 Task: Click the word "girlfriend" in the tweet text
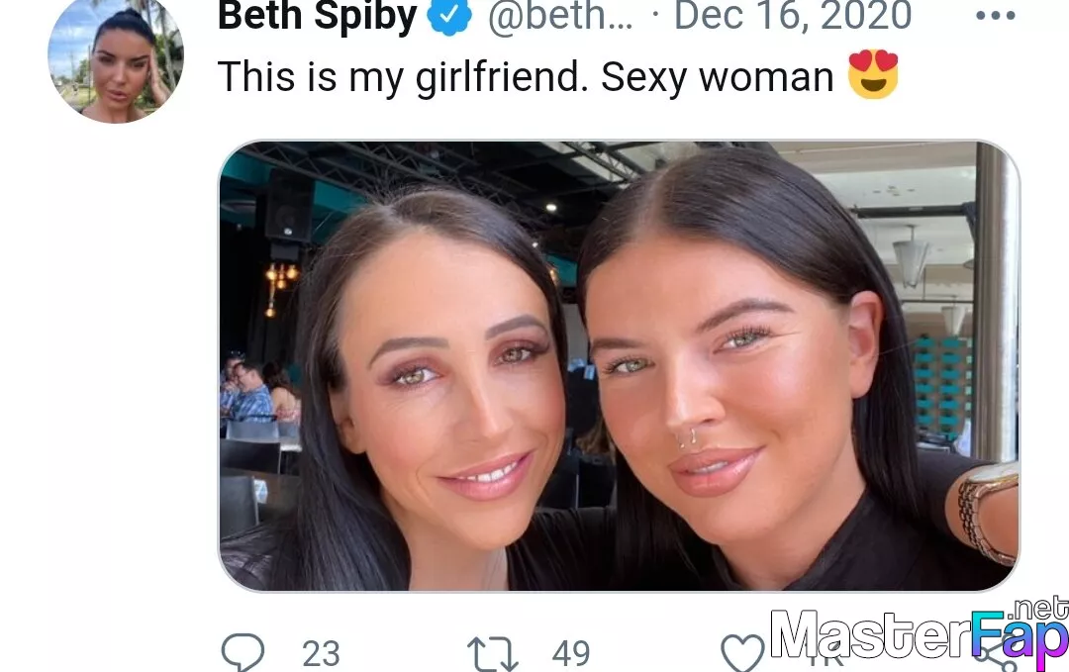pos(497,76)
